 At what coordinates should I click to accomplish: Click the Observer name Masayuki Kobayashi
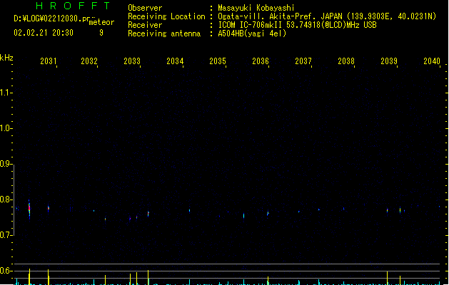click(x=256, y=8)
